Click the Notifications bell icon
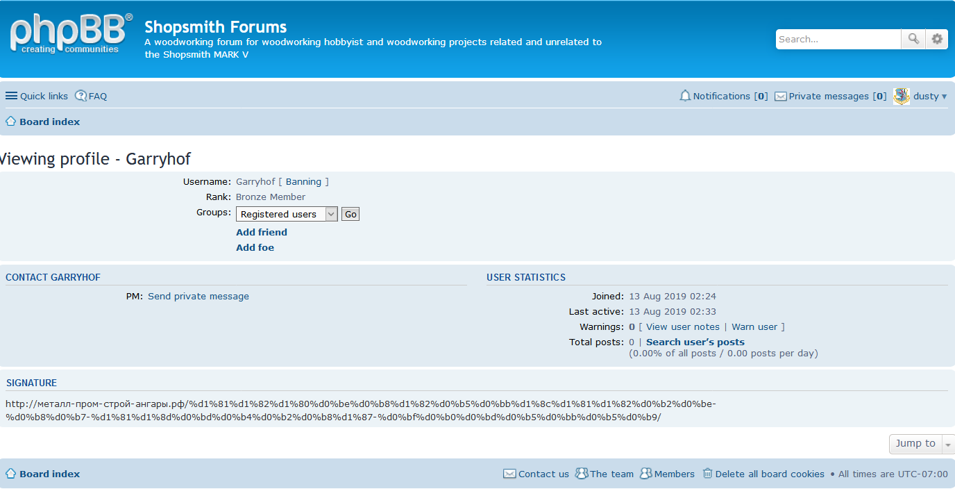Image resolution: width=955 pixels, height=489 pixels. [685, 96]
